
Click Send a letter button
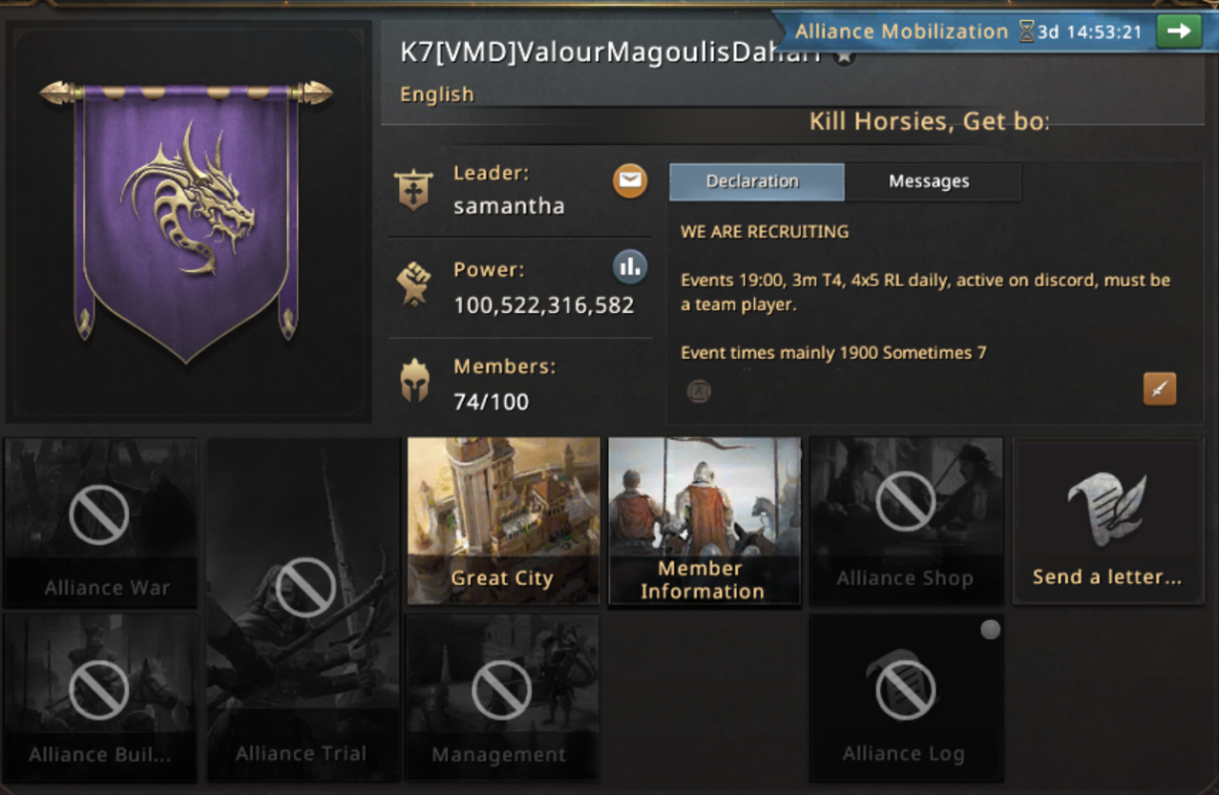[x=1107, y=521]
